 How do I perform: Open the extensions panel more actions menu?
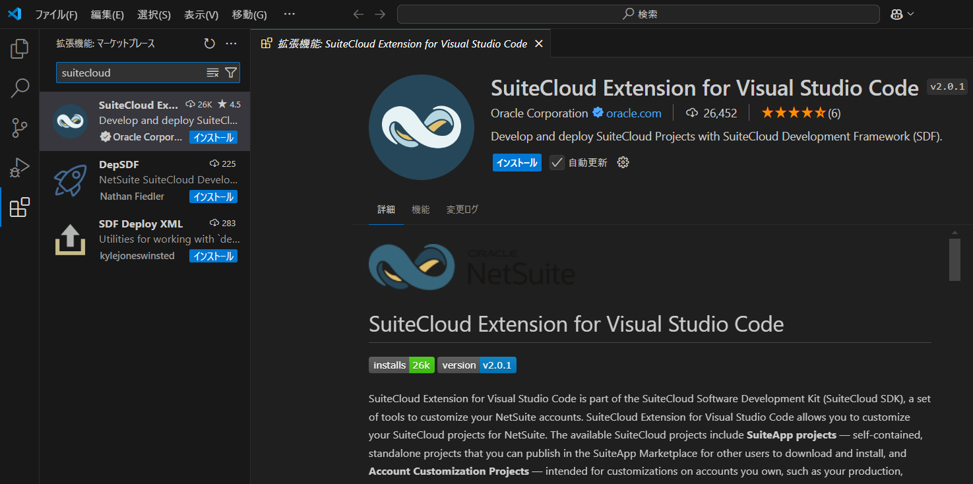pos(231,44)
